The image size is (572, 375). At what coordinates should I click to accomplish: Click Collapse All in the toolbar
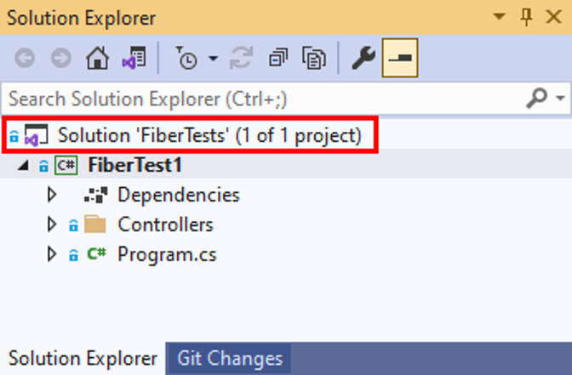(278, 59)
